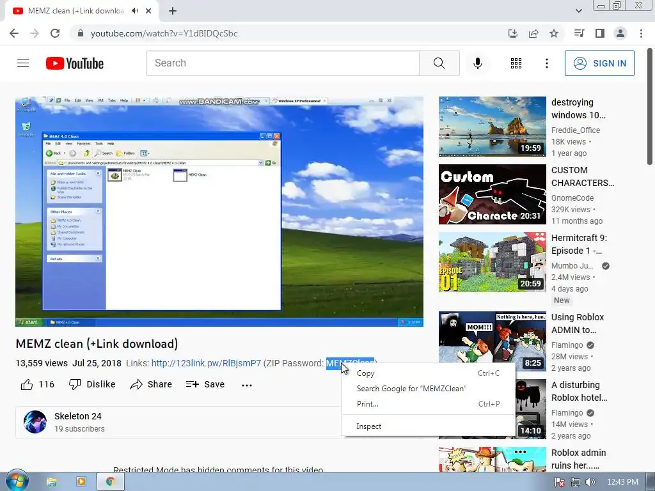
Task: Open the Hermitcraft 9 Episode 1 thumbnail
Action: tap(492, 261)
